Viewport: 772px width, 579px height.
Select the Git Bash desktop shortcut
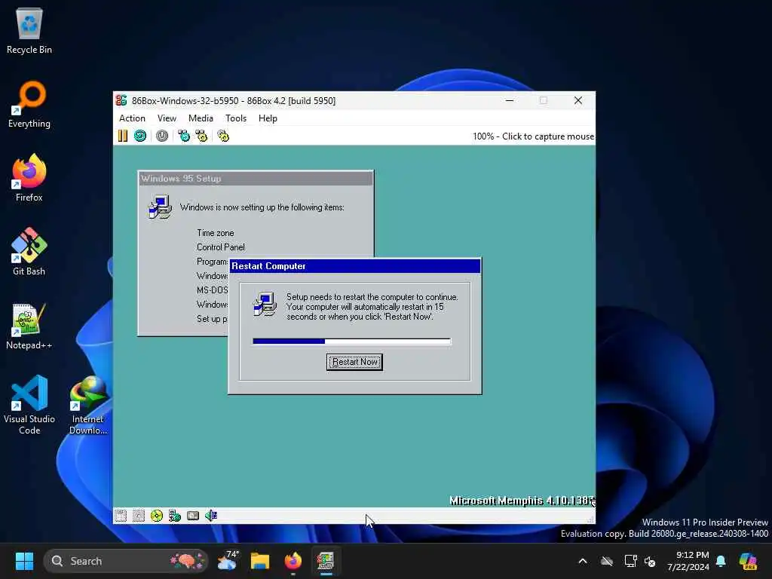tap(29, 252)
